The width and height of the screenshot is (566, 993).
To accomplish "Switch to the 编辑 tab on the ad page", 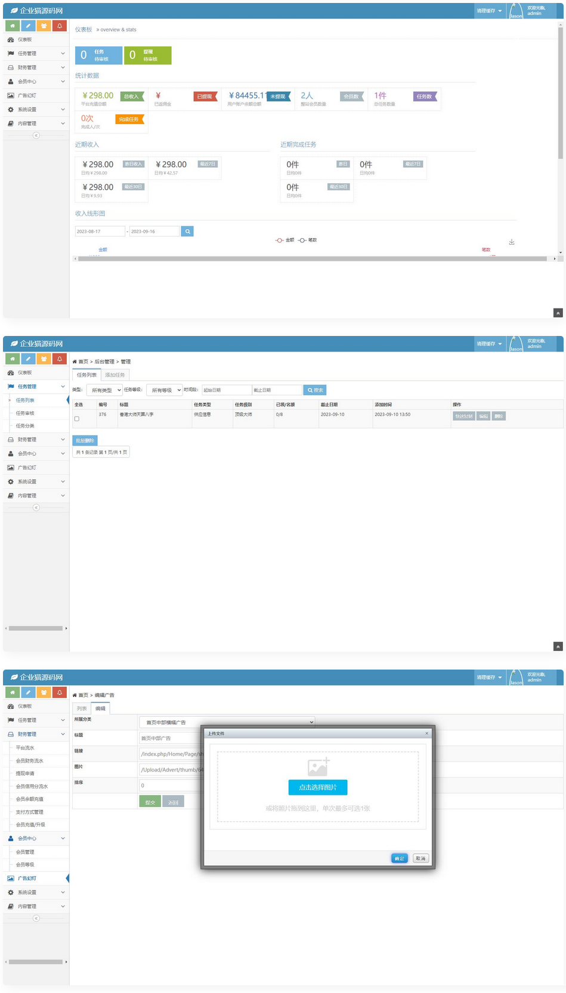I will [x=101, y=708].
